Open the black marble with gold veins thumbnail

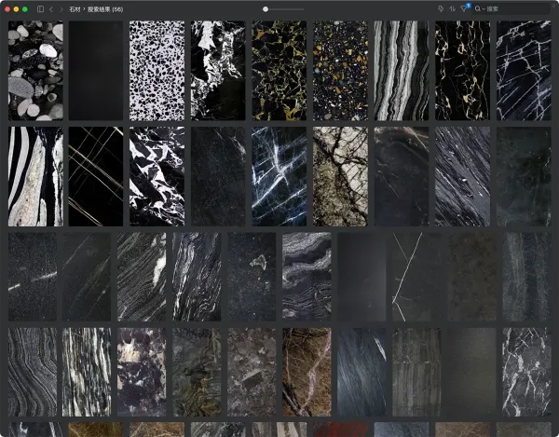point(279,71)
